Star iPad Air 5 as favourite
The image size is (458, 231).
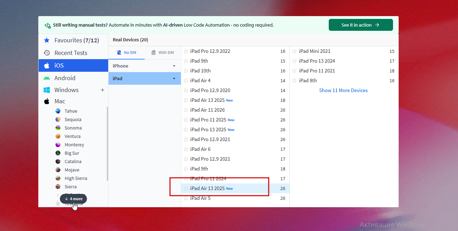tap(186, 198)
